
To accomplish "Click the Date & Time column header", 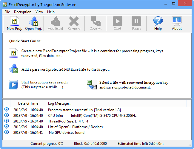I will (28, 103).
